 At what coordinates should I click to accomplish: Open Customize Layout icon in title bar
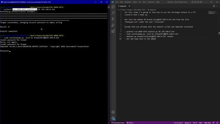201,2
